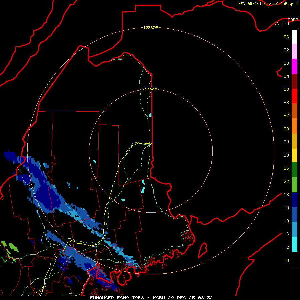This screenshot has height=300, width=300.
Task: Click the legend value "62"
Action: tap(286, 50)
